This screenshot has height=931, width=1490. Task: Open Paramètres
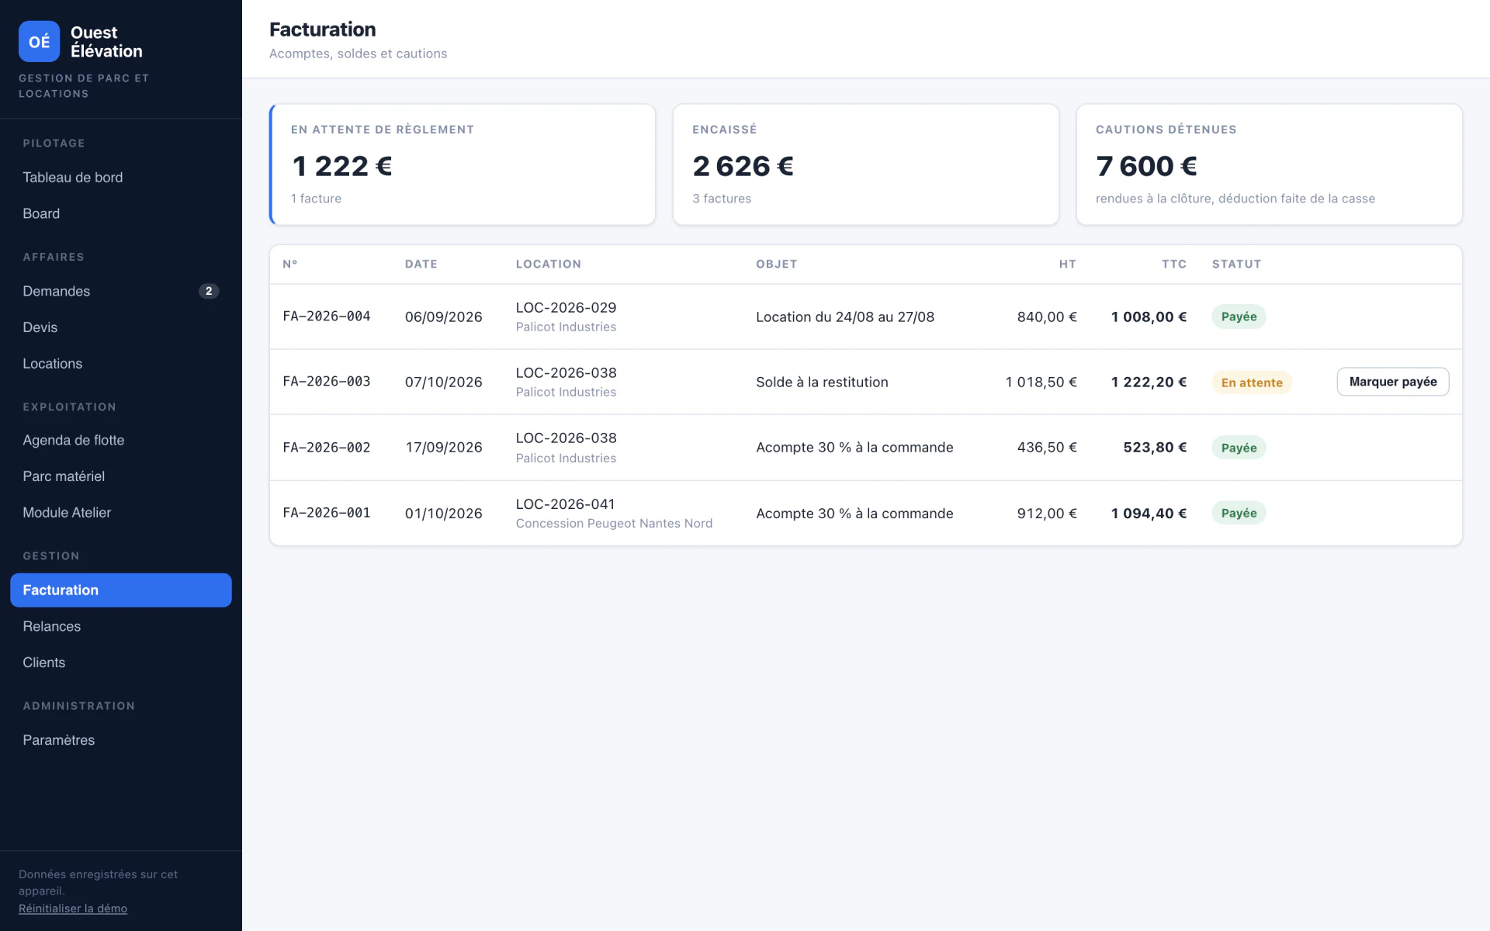pos(120,740)
